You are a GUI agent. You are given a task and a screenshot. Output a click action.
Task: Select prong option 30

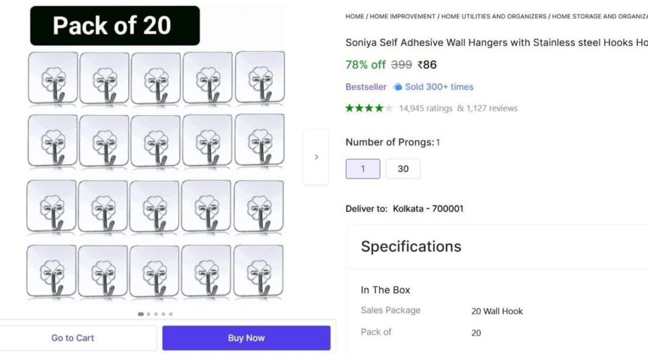[x=403, y=169]
